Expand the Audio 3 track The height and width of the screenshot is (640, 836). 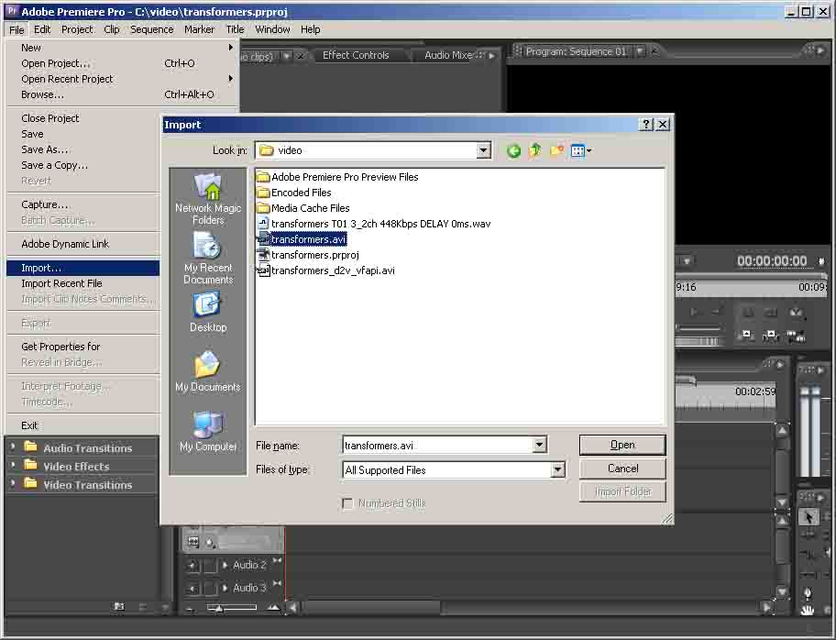coord(225,587)
